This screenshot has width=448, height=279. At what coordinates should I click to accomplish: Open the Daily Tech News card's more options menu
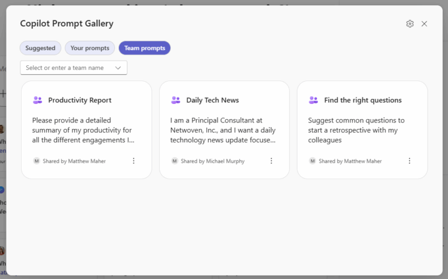[271, 161]
